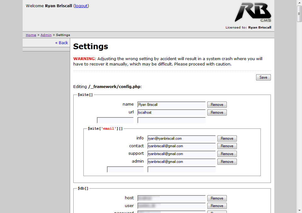The image size is (302, 213).
Task: Remove the site name setting
Action: click(x=217, y=105)
